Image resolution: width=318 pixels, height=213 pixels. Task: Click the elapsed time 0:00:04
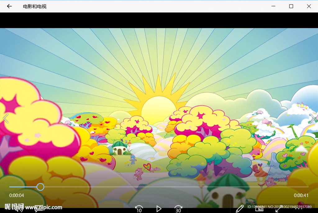click(x=17, y=195)
